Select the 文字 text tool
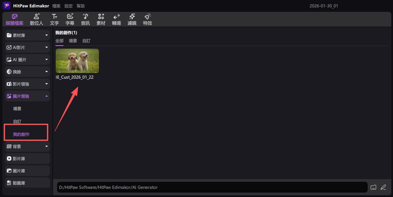 coord(54,19)
